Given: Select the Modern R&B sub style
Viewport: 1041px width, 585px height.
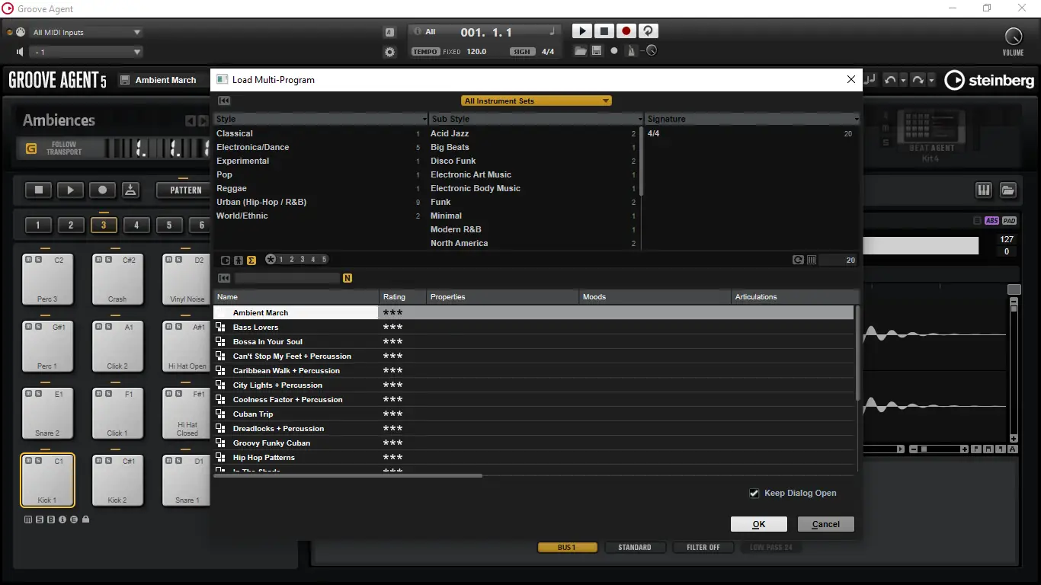Looking at the screenshot, I should click(533, 229).
